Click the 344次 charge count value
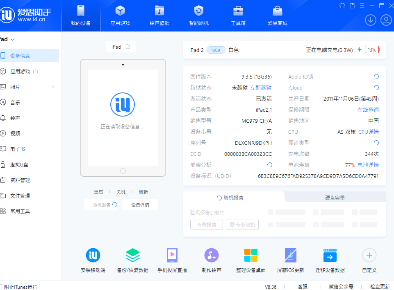Viewport: 394px width, 290px height. [x=371, y=154]
